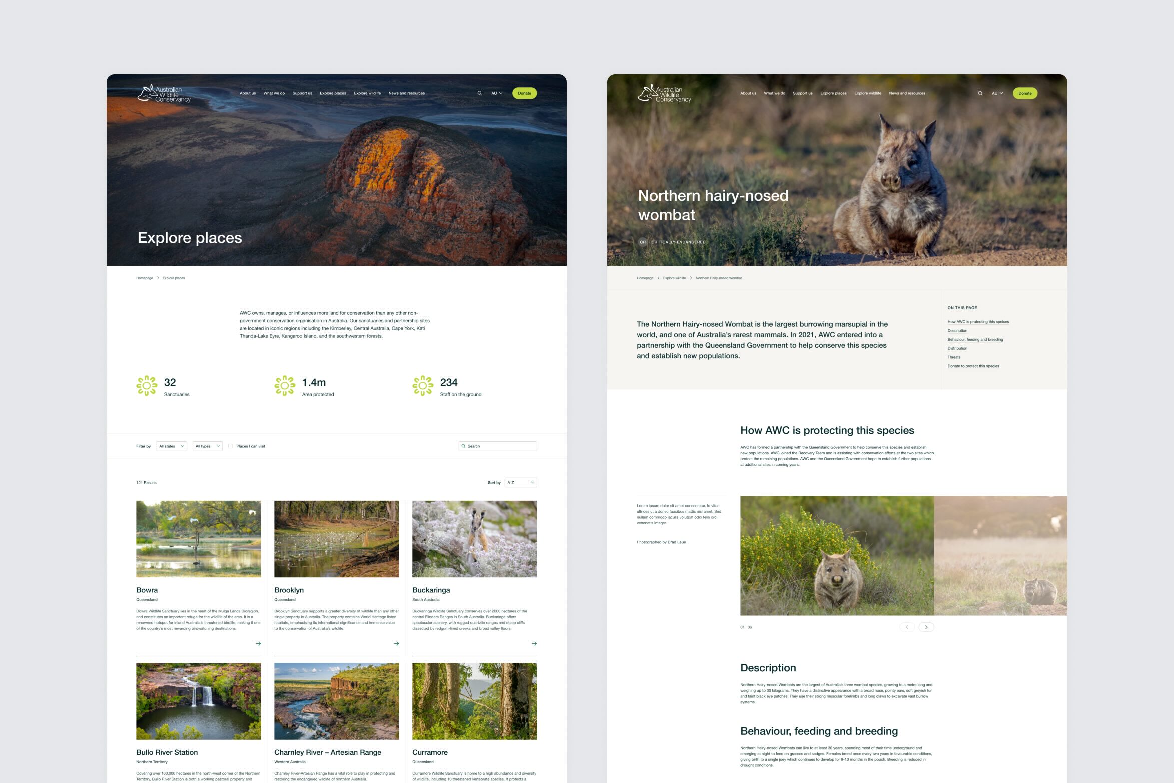Click the AWC logo on the wombat page
1174x783 pixels.
pyautogui.click(x=664, y=93)
